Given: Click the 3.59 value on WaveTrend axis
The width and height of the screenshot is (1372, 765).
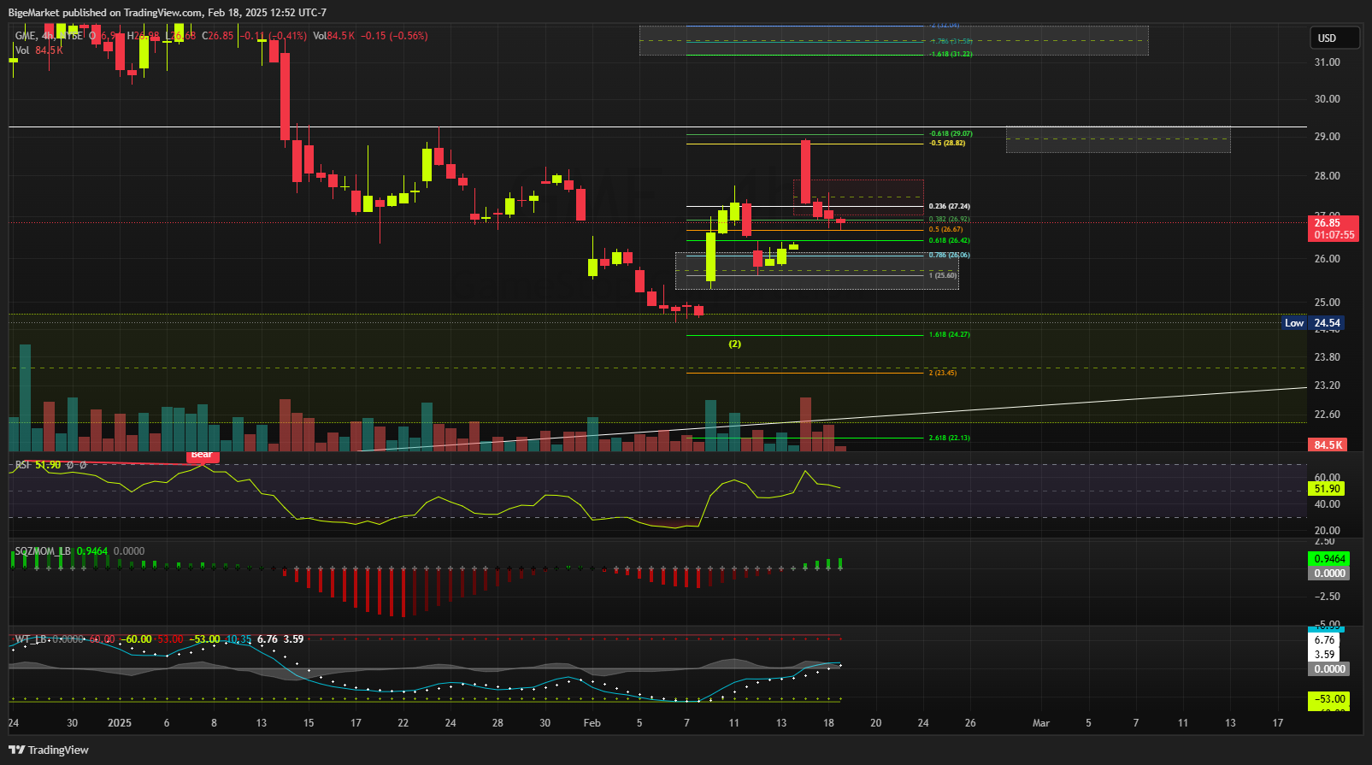Looking at the screenshot, I should [1324, 655].
